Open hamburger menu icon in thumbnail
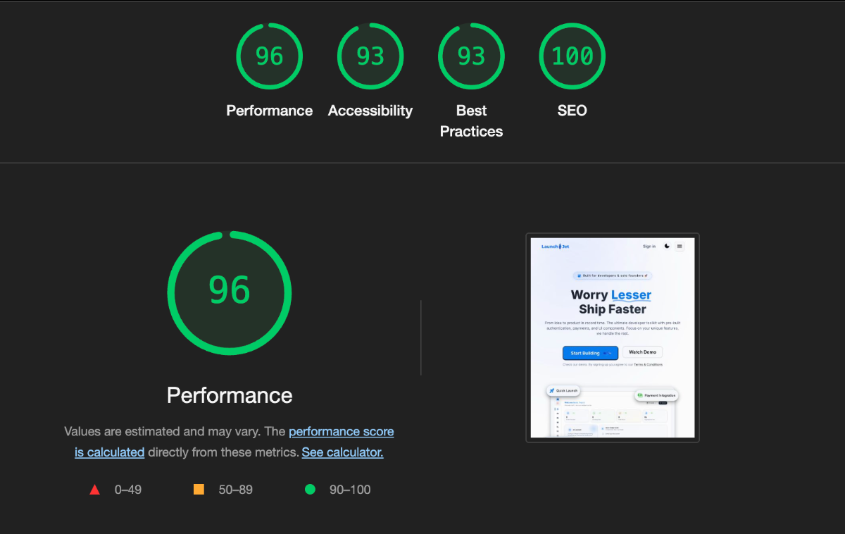The width and height of the screenshot is (845, 534). pos(680,247)
